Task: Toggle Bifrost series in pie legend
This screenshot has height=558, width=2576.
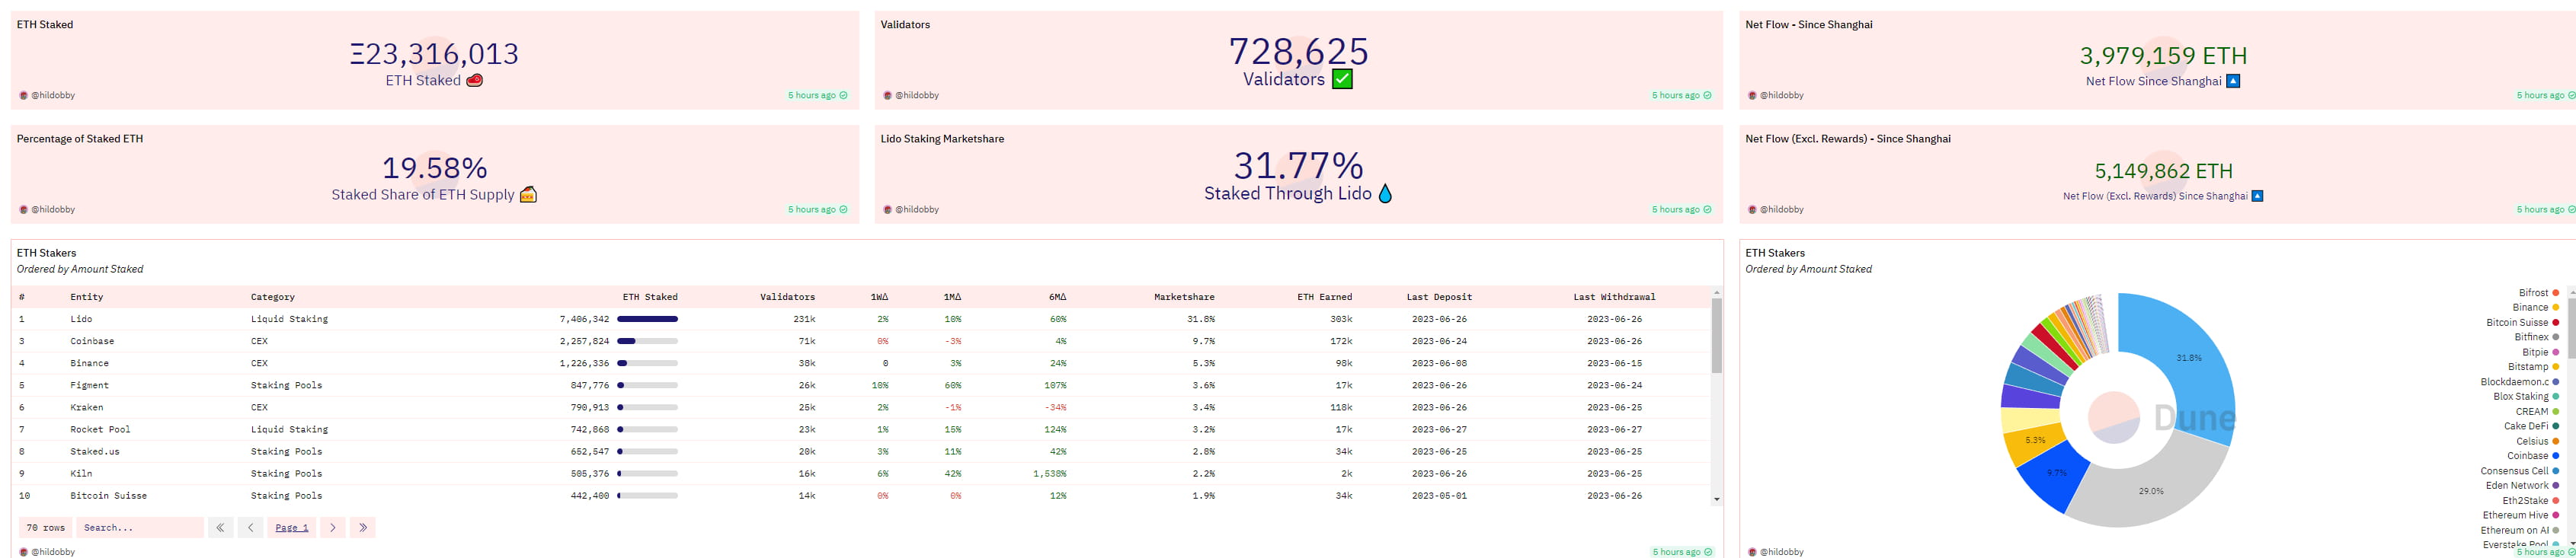Action: [2539, 293]
